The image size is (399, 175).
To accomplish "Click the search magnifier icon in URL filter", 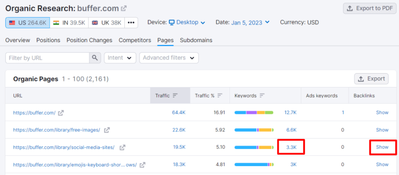I will tap(95, 58).
